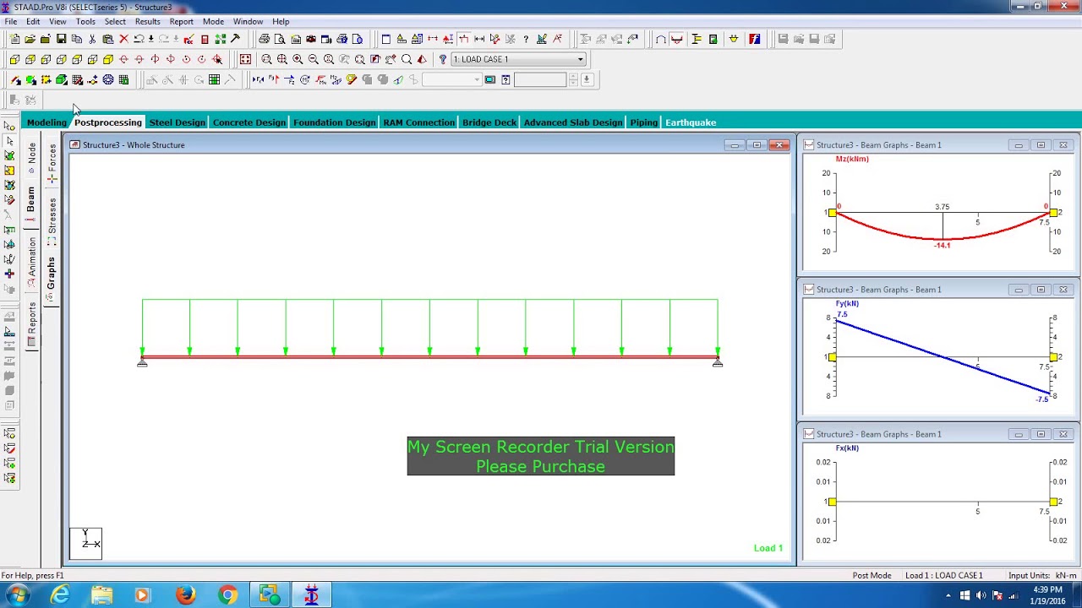Select the Animation vertical page tab
This screenshot has height=608, width=1082.
coord(31,261)
